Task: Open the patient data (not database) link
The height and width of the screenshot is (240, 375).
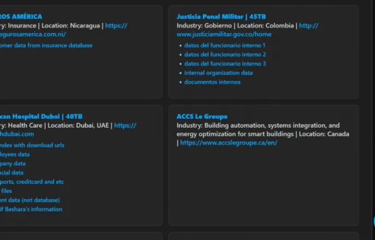Action: [30, 200]
